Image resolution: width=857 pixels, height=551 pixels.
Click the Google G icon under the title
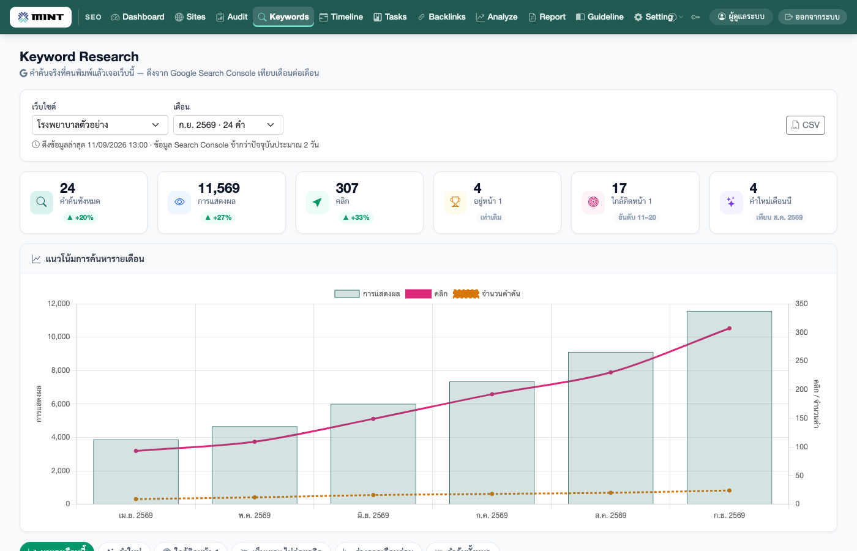click(x=23, y=73)
